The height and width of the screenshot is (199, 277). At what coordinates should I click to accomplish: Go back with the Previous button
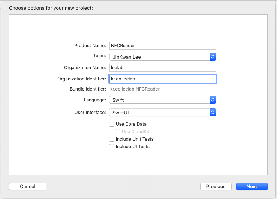(216, 186)
